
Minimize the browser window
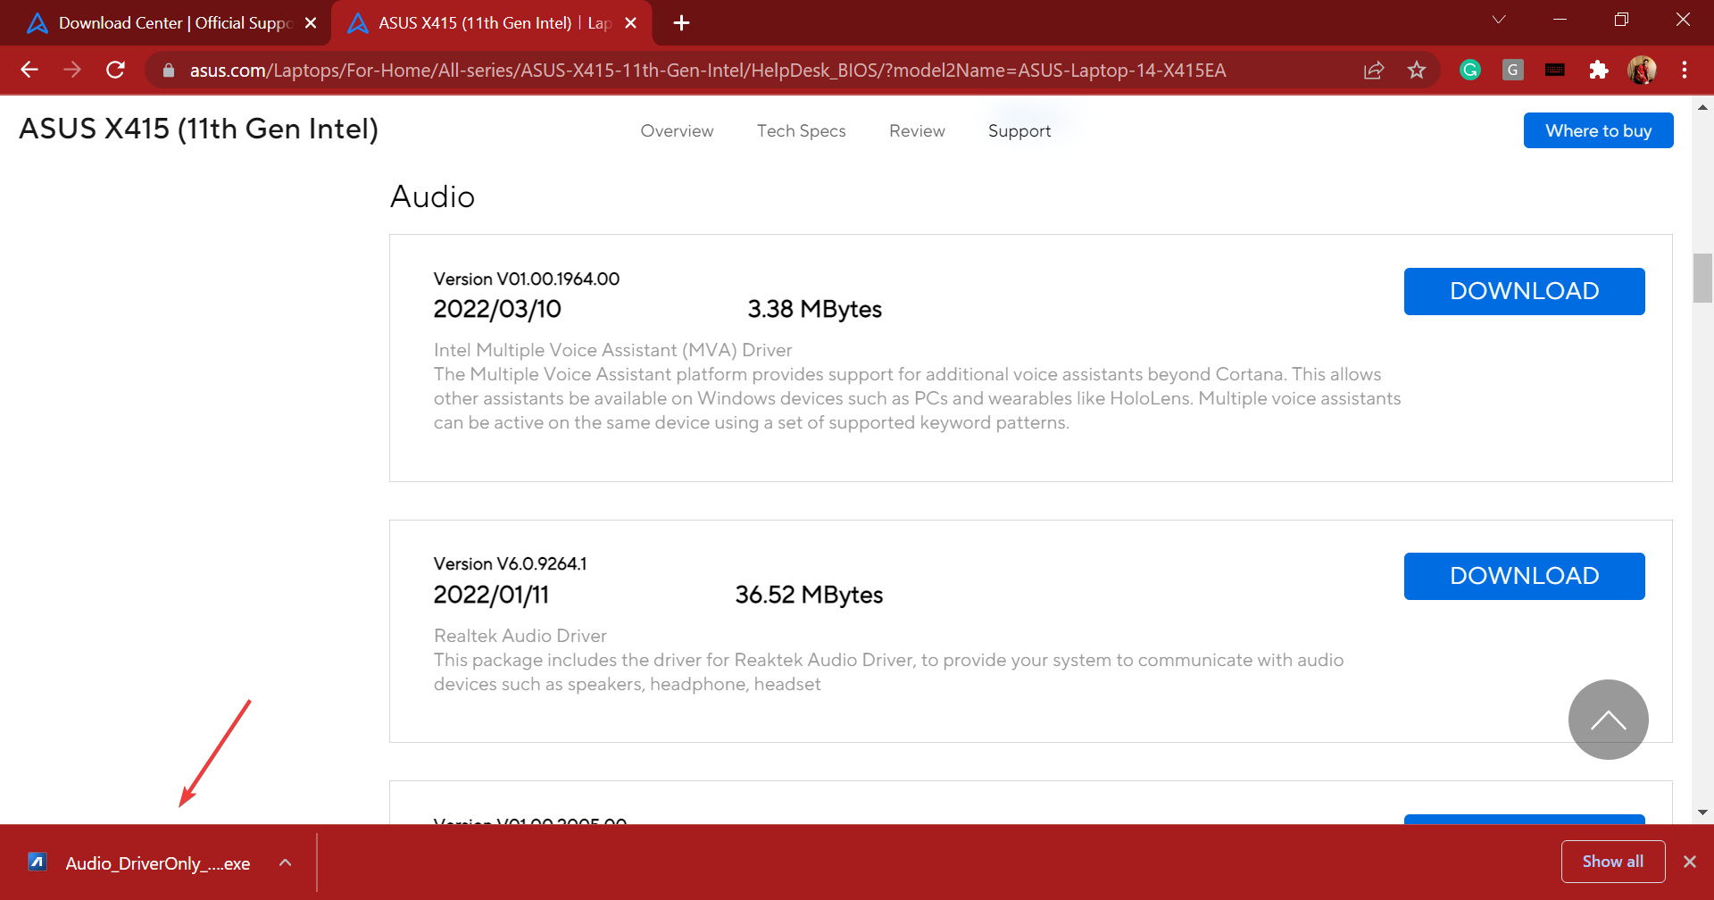[1560, 20]
